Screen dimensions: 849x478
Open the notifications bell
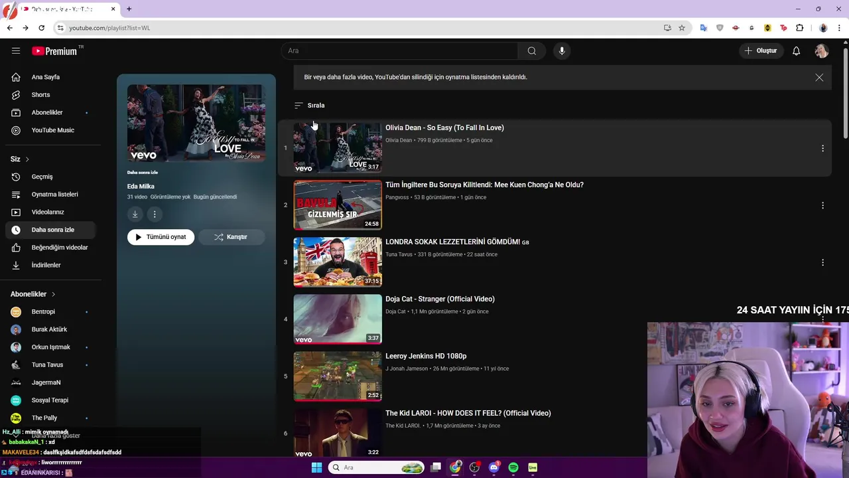(x=796, y=50)
